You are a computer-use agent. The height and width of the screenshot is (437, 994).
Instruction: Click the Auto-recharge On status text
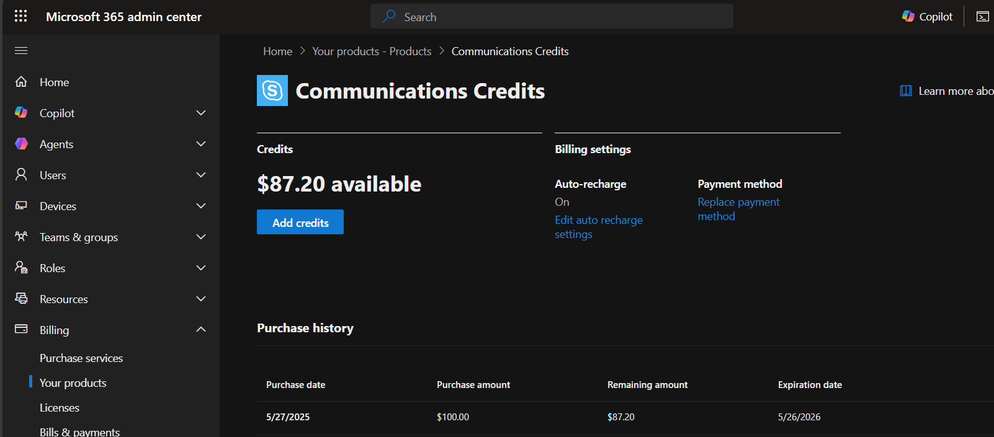click(562, 202)
